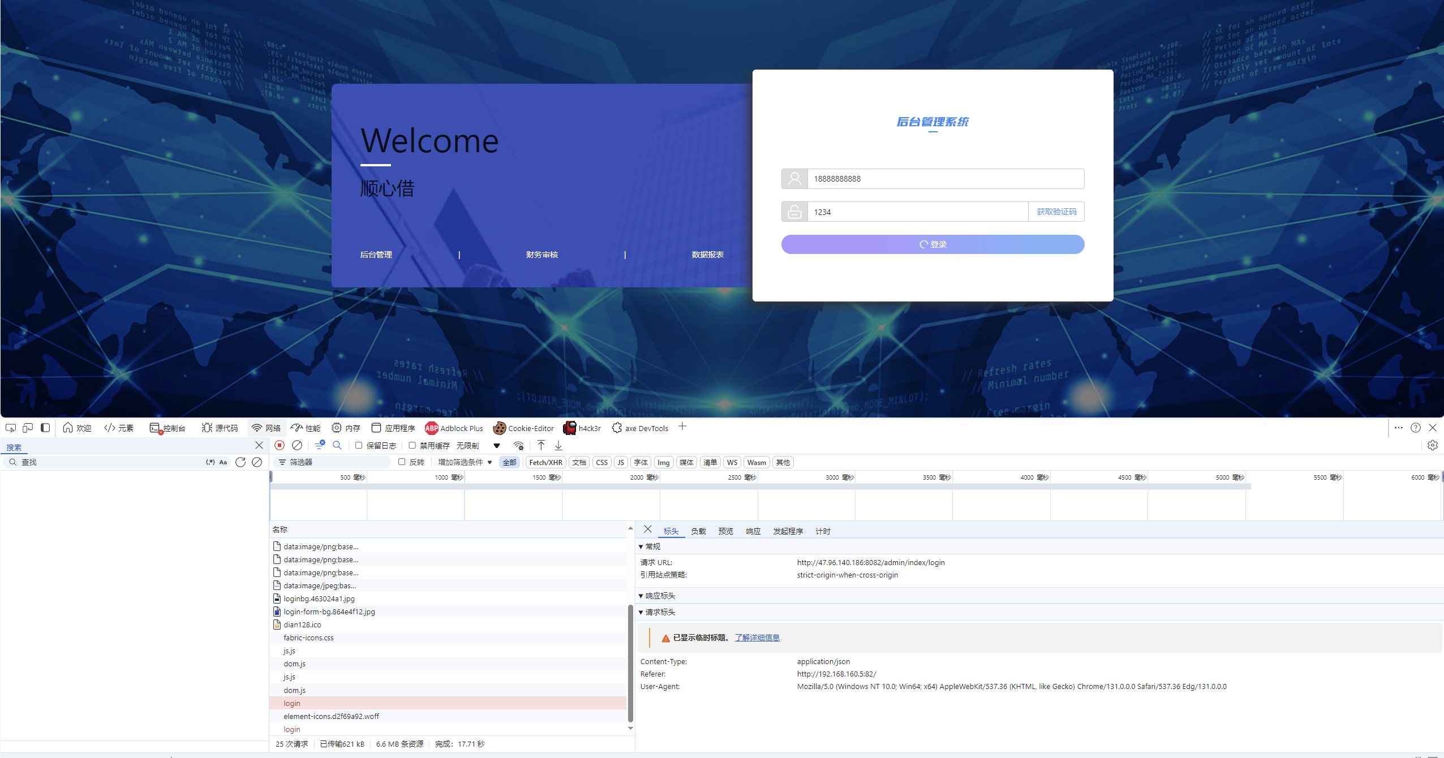Toggle match case Aa option
The image size is (1444, 758).
[223, 462]
